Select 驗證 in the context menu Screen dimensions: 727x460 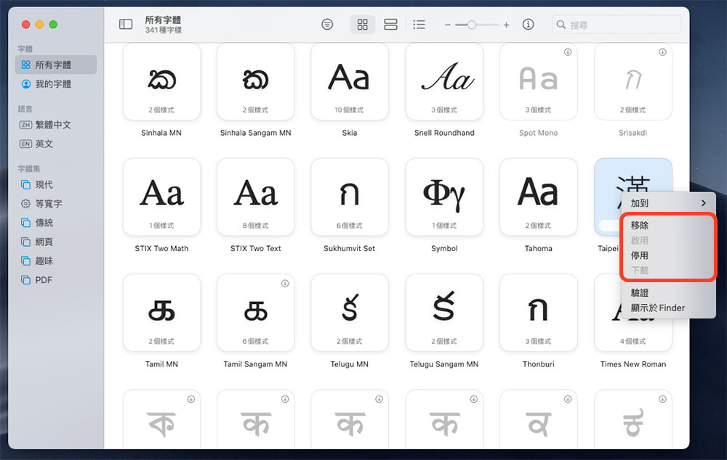640,292
